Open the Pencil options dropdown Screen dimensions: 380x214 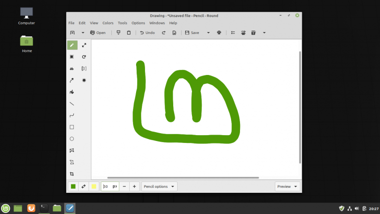pyautogui.click(x=159, y=186)
